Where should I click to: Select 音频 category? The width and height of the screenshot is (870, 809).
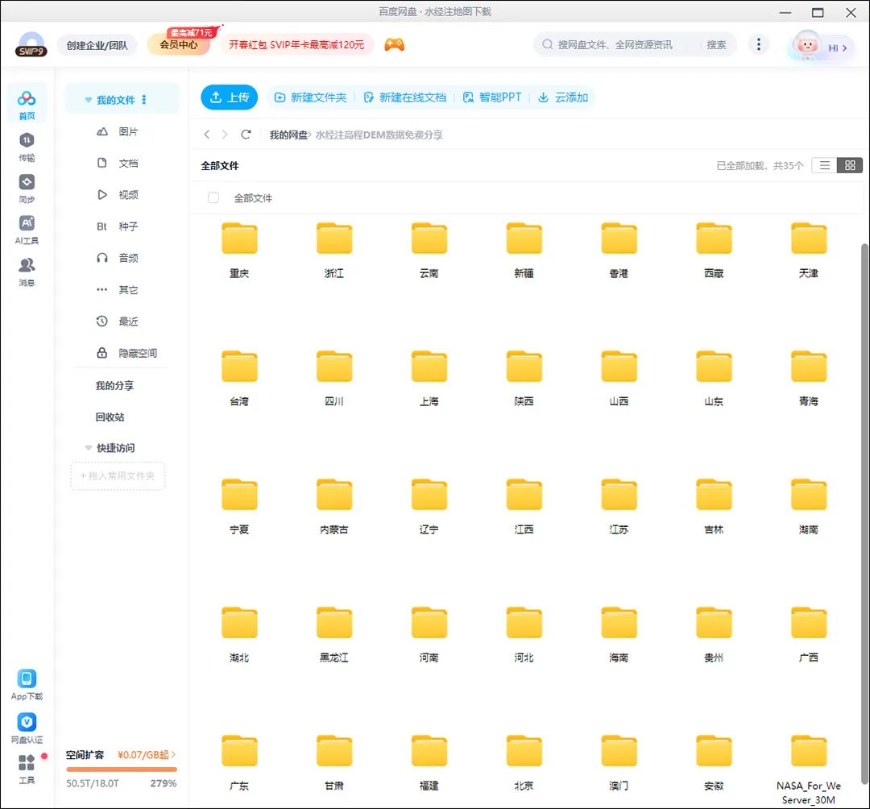[x=118, y=258]
